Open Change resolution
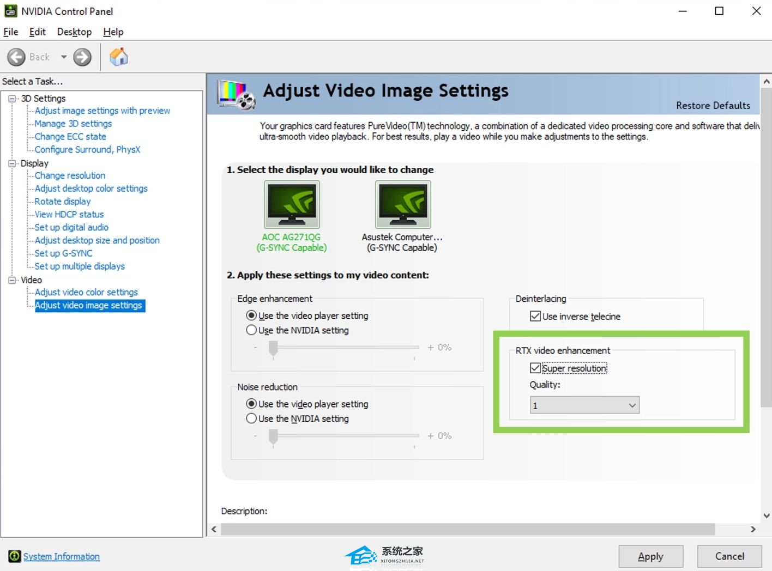 tap(70, 175)
